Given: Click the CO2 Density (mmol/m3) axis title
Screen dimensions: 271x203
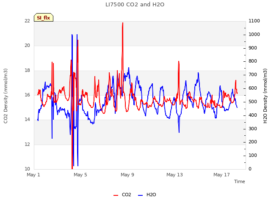Looking at the screenshot, I should coord(6,96).
